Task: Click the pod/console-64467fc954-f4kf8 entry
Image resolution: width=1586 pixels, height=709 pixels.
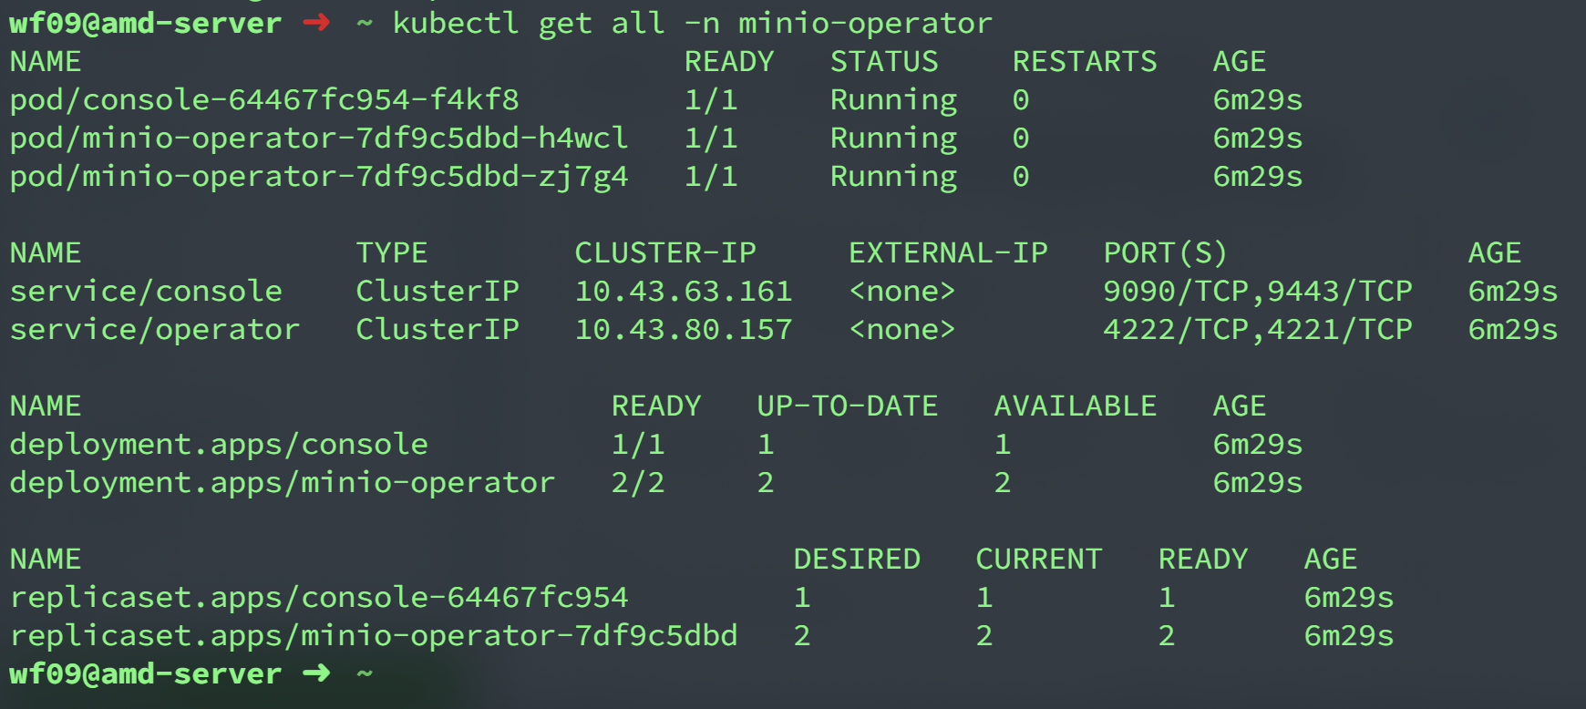Action: 264,99
